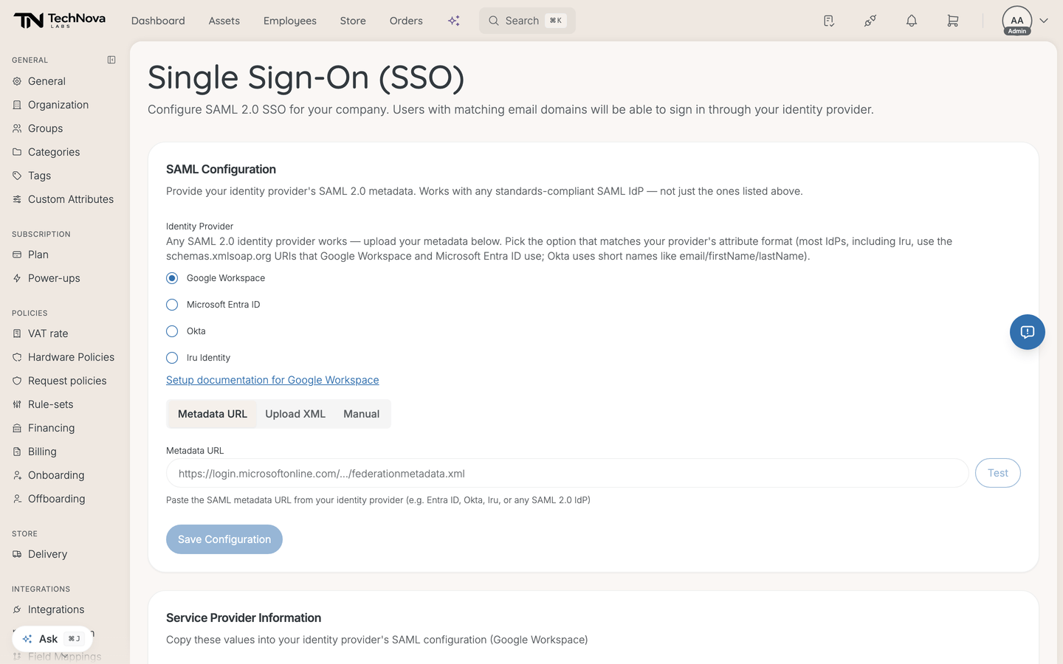Click the Rule-sets sliders icon
This screenshot has height=664, width=1063.
point(17,404)
